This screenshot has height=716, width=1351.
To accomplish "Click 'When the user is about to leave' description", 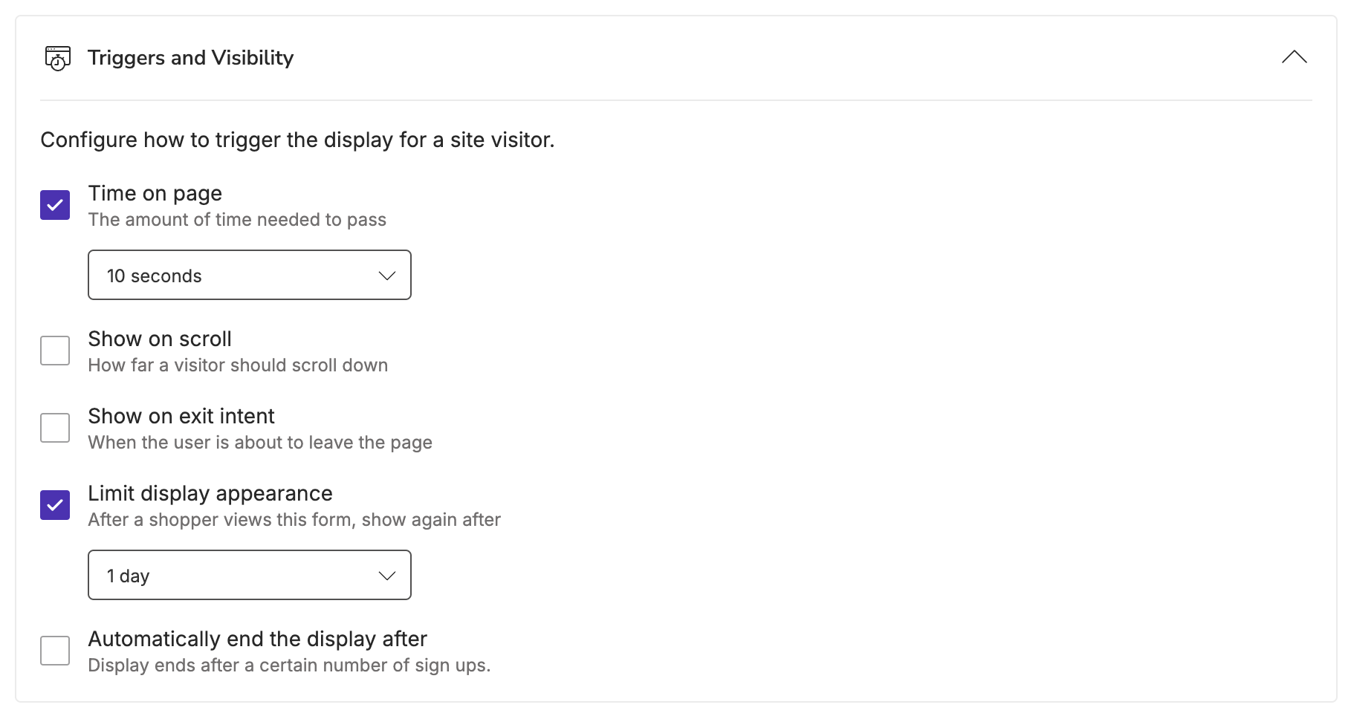I will click(x=260, y=443).
